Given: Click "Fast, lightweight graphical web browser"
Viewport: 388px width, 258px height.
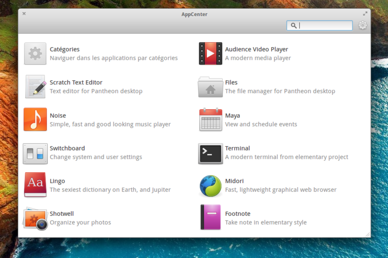Looking at the screenshot, I should tap(281, 190).
